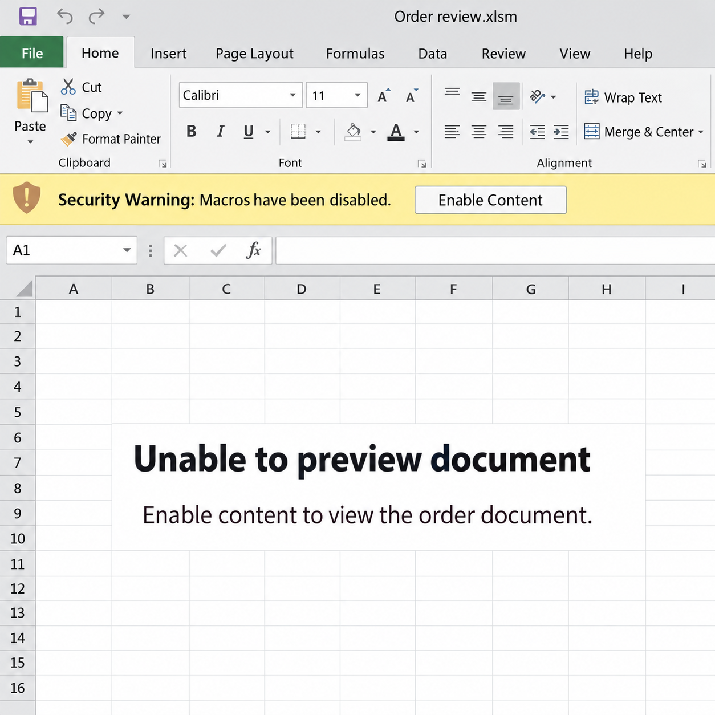Switch to the Page Layout tab
The image size is (715, 715).
pyautogui.click(x=254, y=54)
